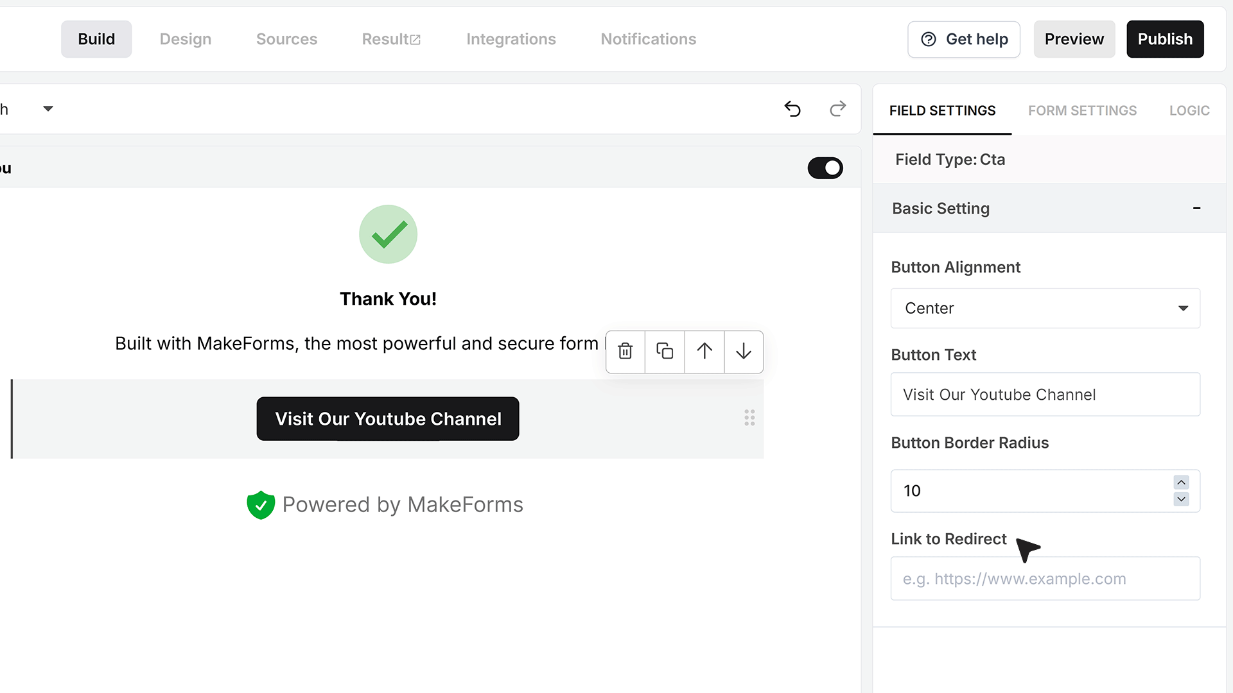Click the green checkmark success icon
The image size is (1233, 693).
[388, 234]
